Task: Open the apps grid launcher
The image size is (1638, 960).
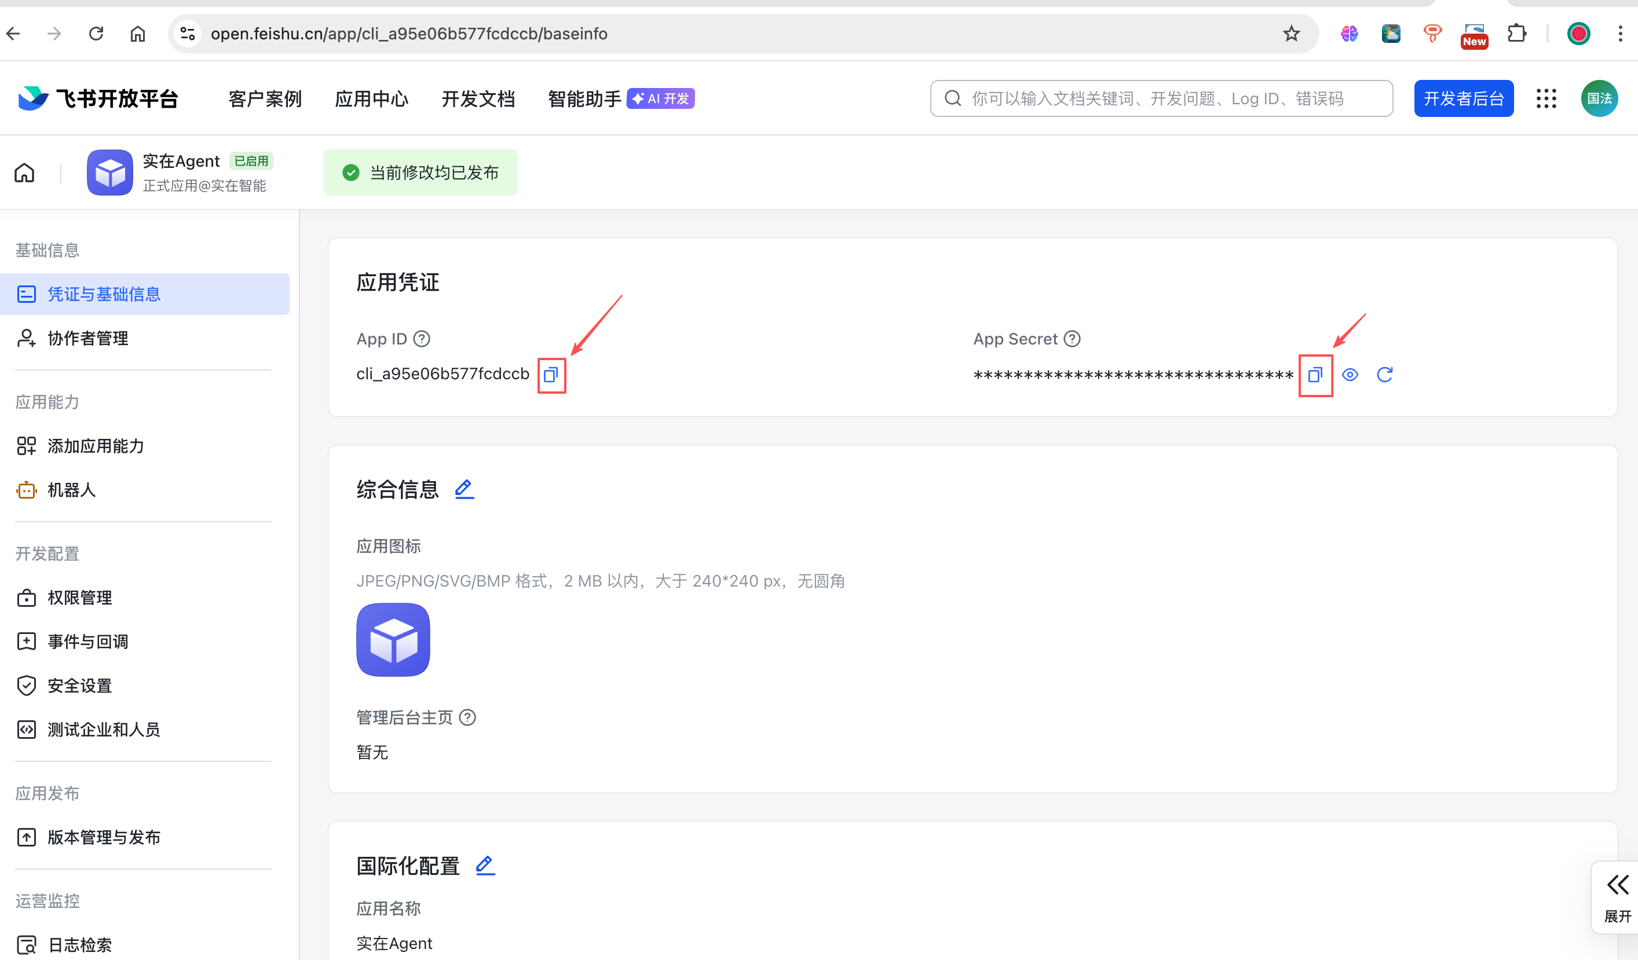Action: point(1546,98)
